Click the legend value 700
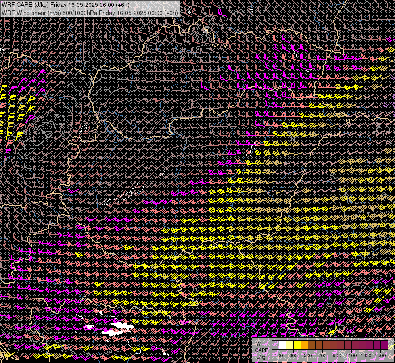This screenshot has height=363, width=395. coord(322,355)
